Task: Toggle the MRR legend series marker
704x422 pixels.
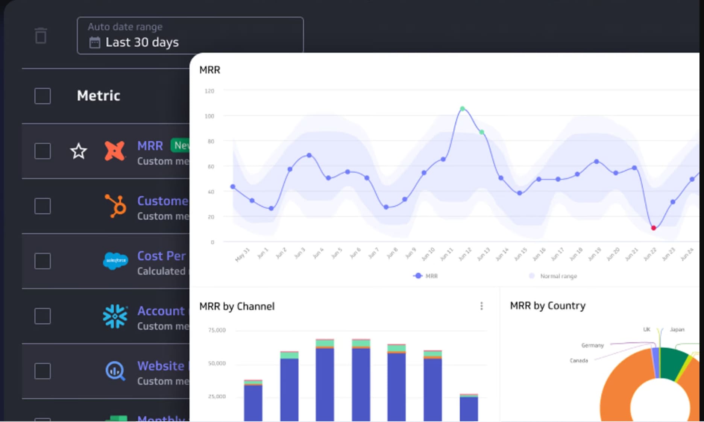Action: 418,276
